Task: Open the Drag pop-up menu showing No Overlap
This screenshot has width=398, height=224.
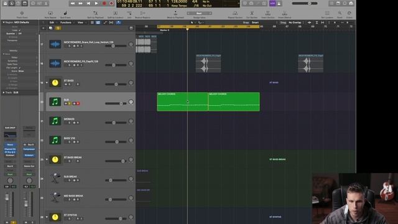Action: point(295,22)
